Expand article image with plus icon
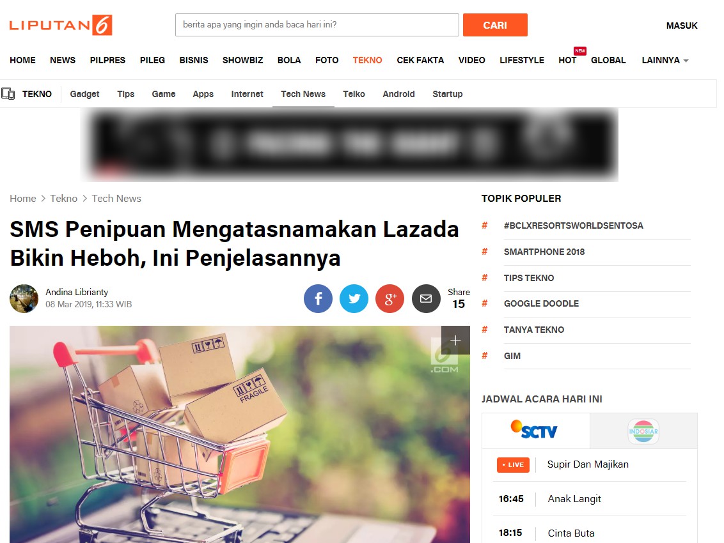The width and height of the screenshot is (724, 543). 455,340
